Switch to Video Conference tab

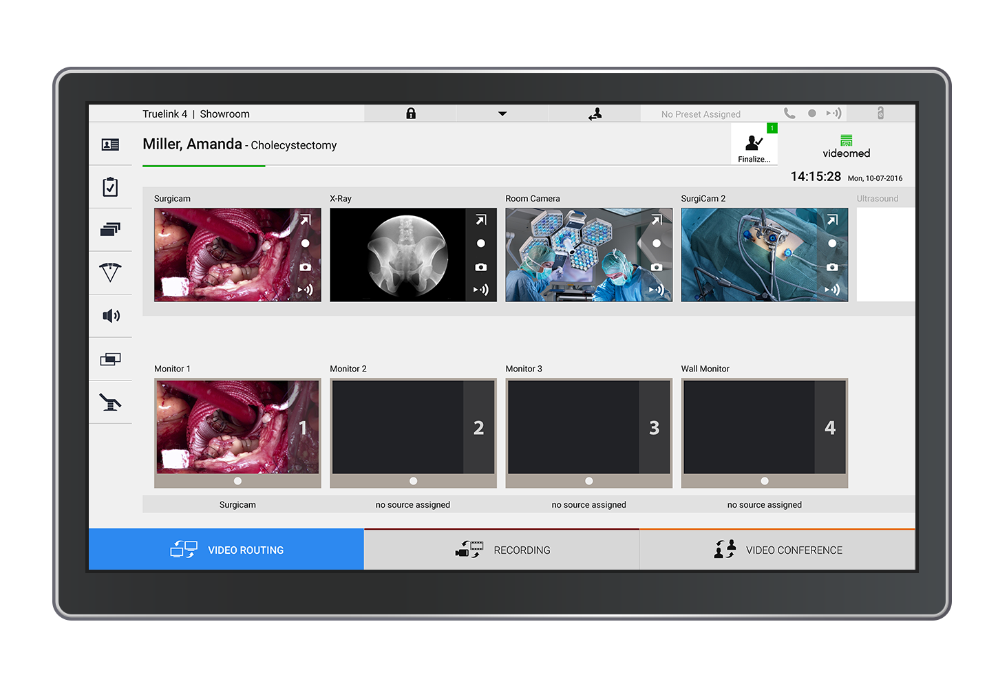[x=778, y=550]
